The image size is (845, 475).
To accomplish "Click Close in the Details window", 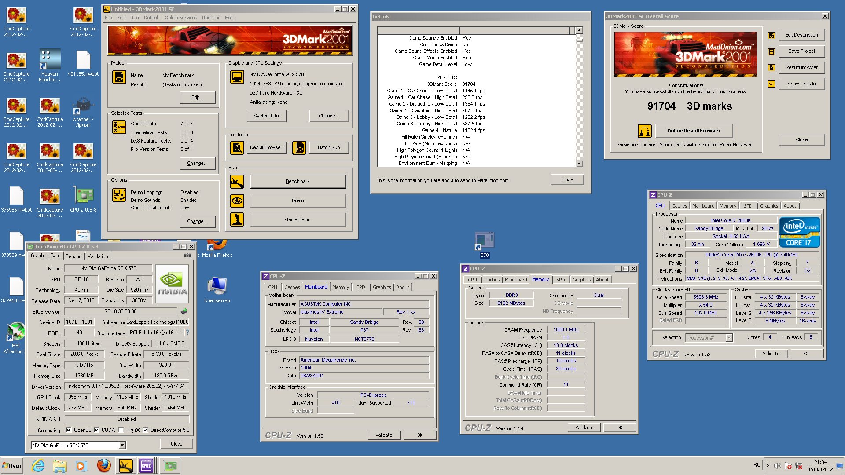I will tap(567, 179).
